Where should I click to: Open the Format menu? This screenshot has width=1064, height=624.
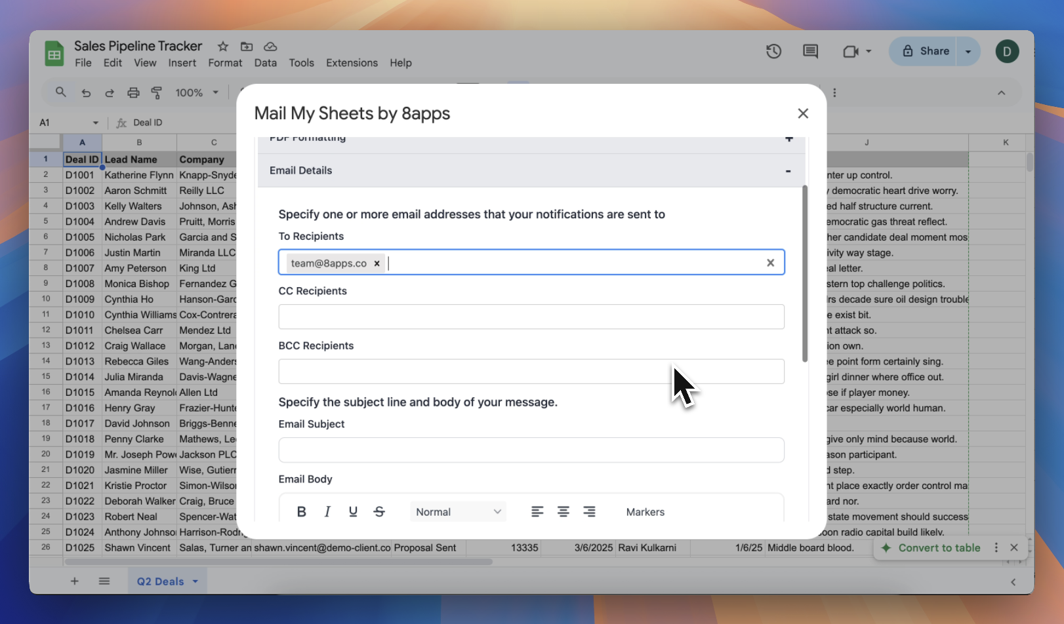[225, 63]
